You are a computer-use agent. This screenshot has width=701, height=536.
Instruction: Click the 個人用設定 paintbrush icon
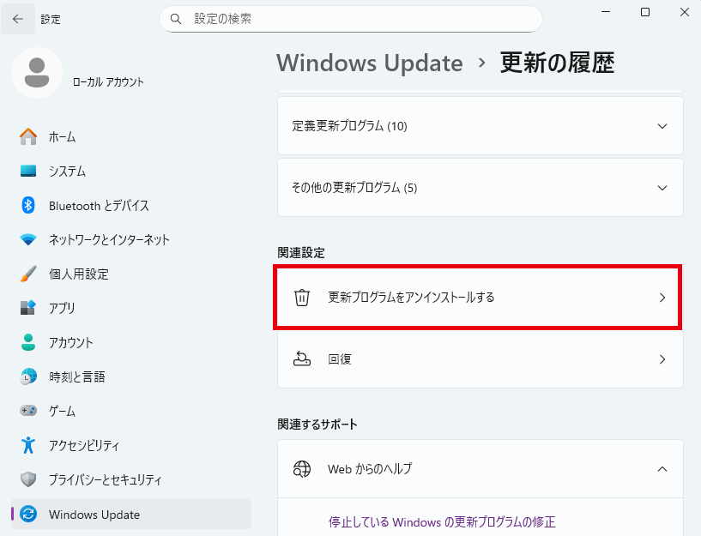pyautogui.click(x=28, y=274)
